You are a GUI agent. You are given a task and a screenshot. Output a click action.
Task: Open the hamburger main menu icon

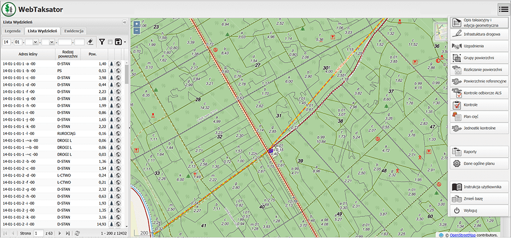[503, 9]
